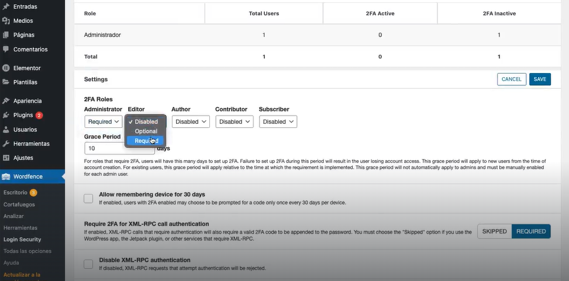Click the 2FA Active column header
Image resolution: width=569 pixels, height=281 pixels.
[380, 13]
